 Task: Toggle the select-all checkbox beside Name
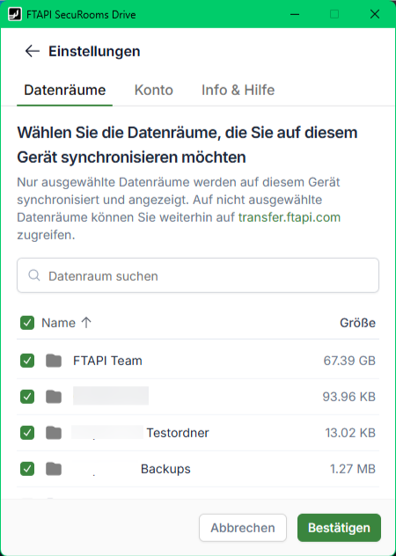tap(27, 323)
